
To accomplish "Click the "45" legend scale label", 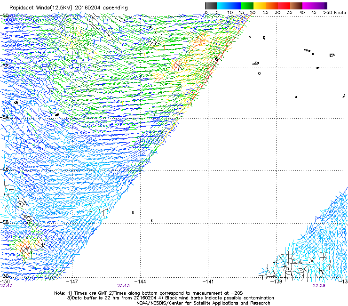I will click(x=314, y=13).
